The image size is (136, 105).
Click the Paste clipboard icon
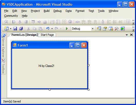(40, 29)
